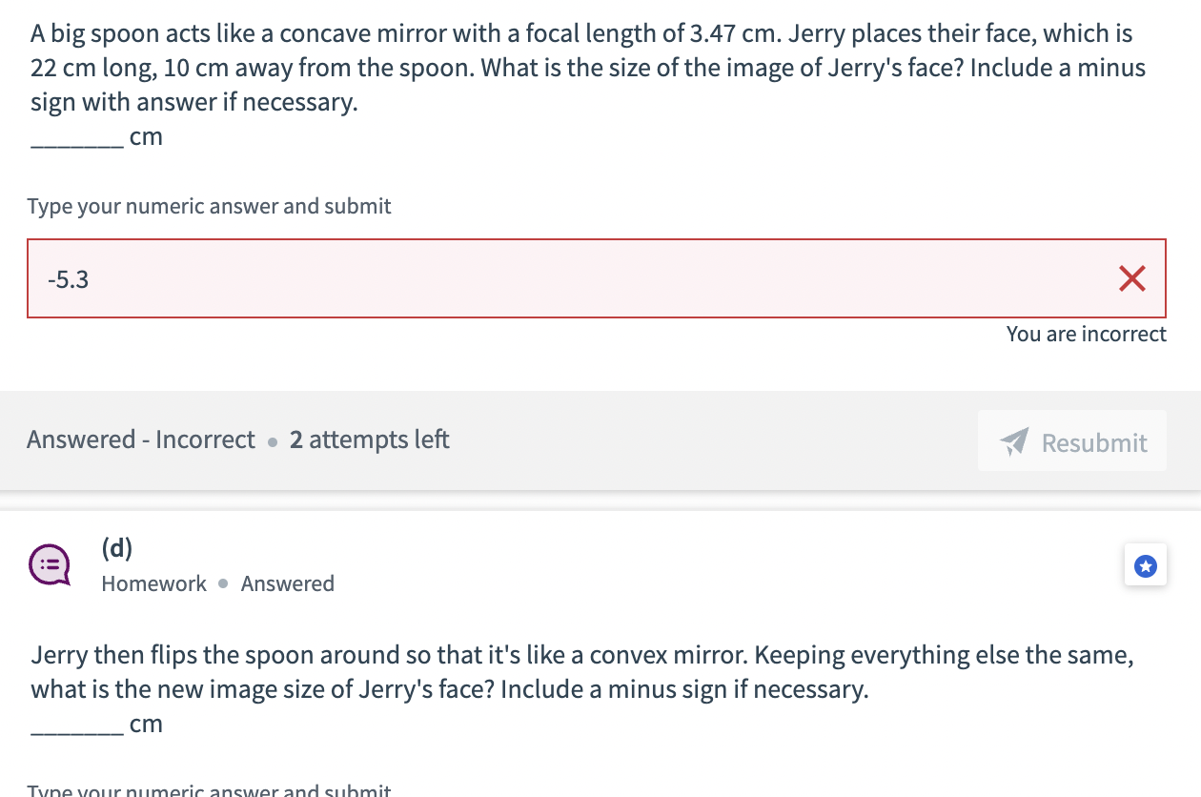Toggle the bookmark star for question (d)
The width and height of the screenshot is (1201, 797).
[x=1145, y=563]
